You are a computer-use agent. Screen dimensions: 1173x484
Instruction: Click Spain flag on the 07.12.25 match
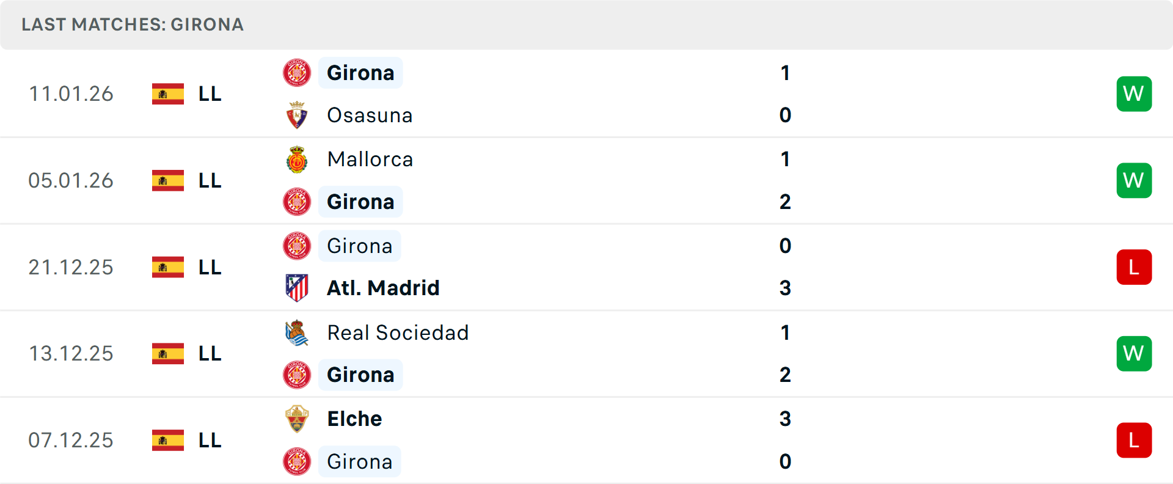(x=168, y=440)
